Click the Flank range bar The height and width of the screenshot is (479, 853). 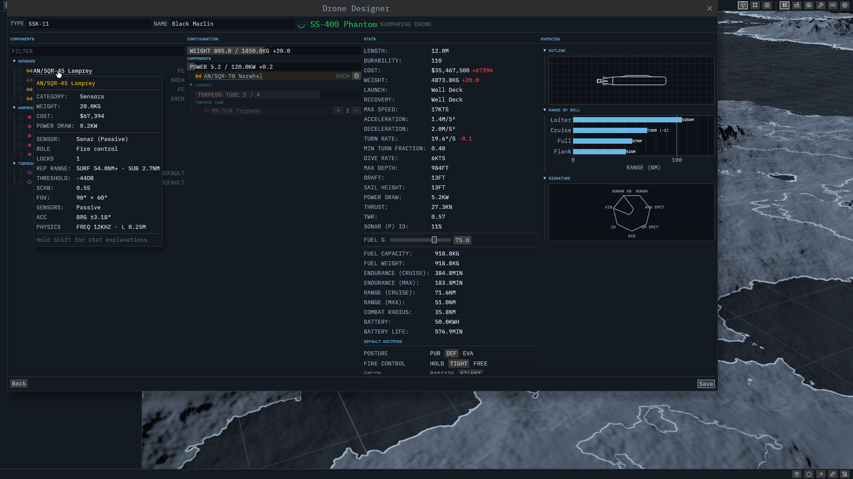[x=599, y=152]
